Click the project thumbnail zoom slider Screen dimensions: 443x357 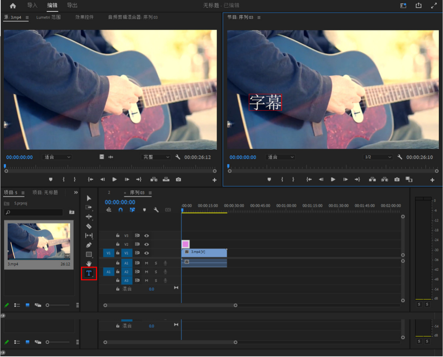[48, 305]
